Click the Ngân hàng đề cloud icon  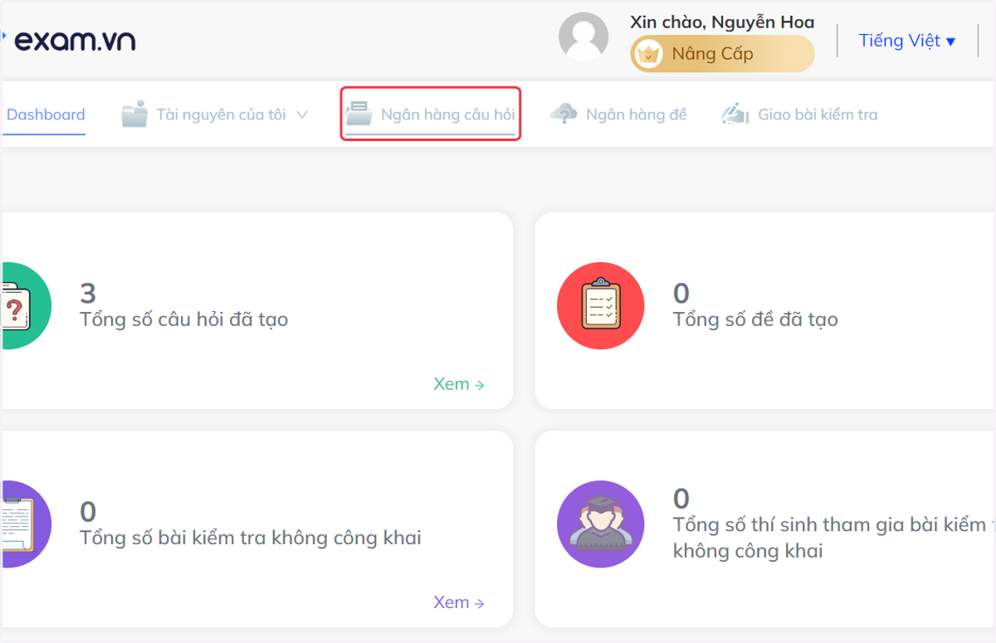click(x=564, y=114)
